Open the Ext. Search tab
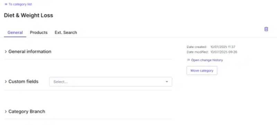Viewport: 277px width, 125px height. coord(66,32)
